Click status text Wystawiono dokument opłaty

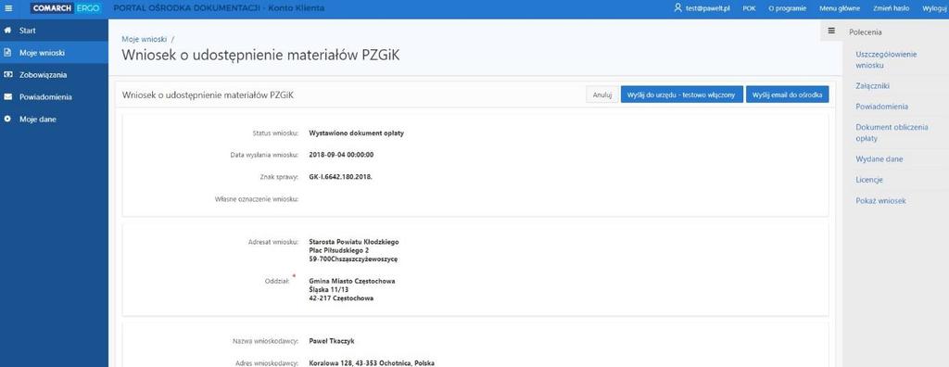point(356,133)
